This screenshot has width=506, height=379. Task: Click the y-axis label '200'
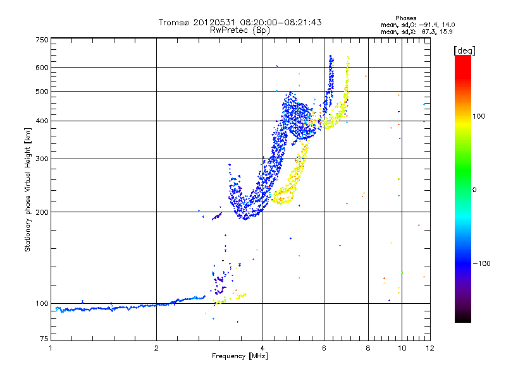click(42, 212)
